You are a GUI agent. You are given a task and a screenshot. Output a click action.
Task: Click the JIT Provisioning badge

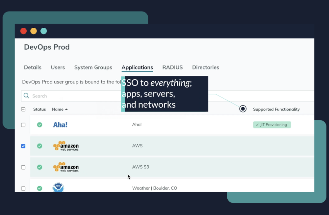tap(272, 125)
